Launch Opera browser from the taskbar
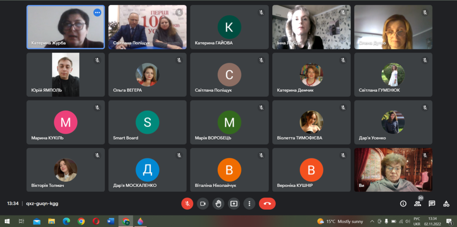Viewport: 457px width, 227px height. point(96,221)
